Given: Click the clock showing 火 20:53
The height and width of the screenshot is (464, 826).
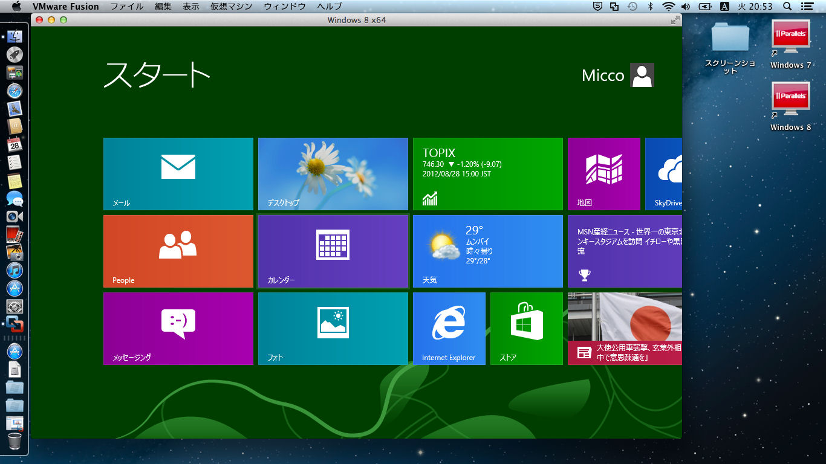Looking at the screenshot, I should click(755, 6).
